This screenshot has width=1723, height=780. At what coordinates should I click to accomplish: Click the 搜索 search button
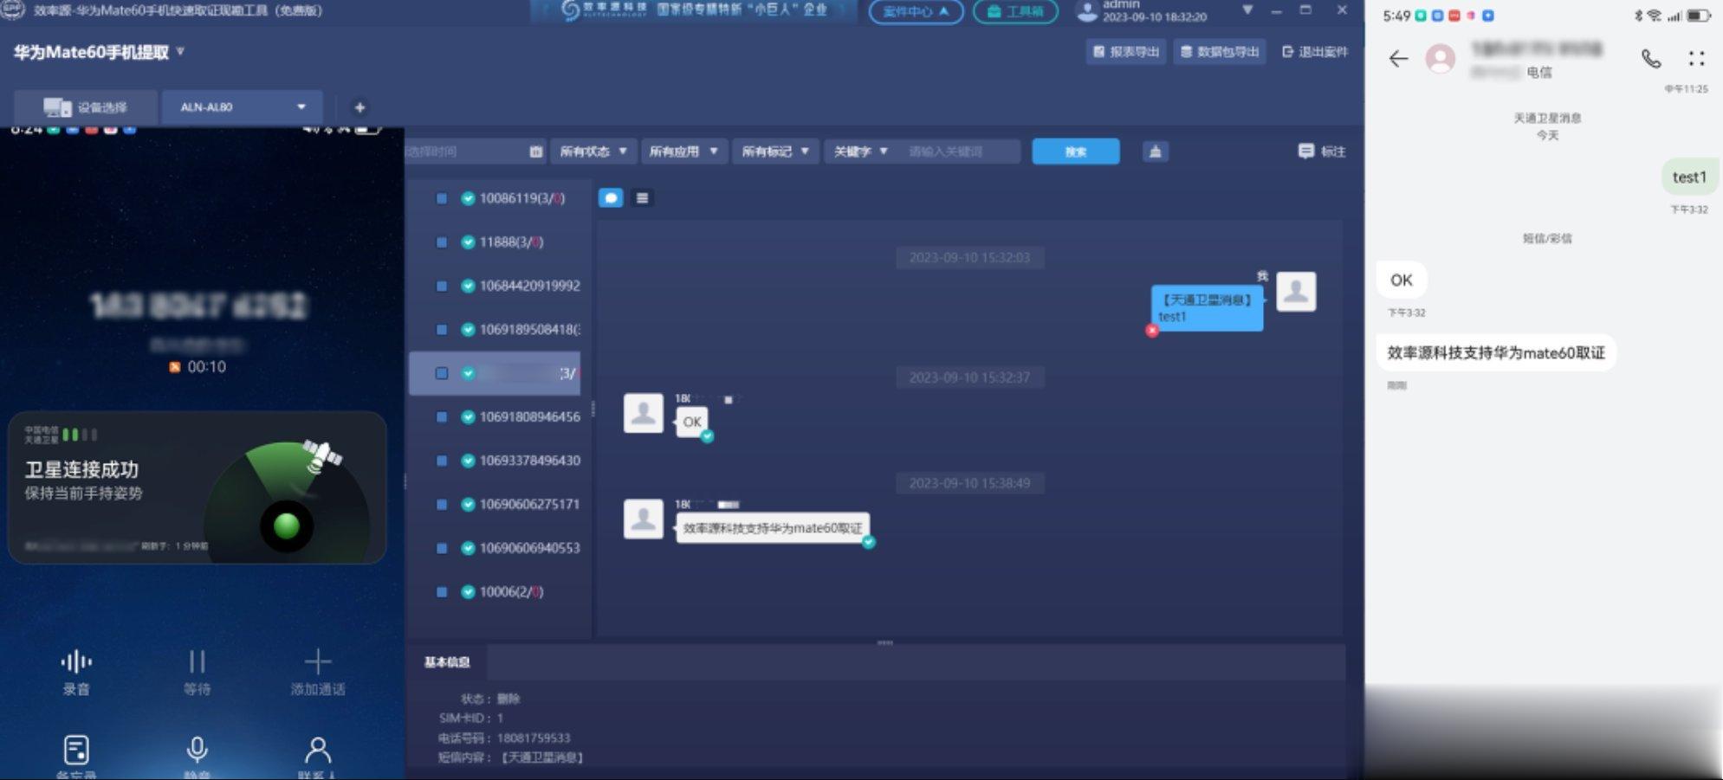pos(1076,151)
